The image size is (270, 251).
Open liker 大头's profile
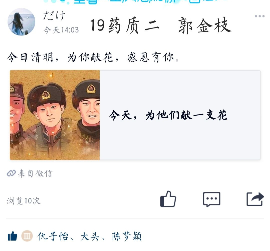(x=90, y=236)
